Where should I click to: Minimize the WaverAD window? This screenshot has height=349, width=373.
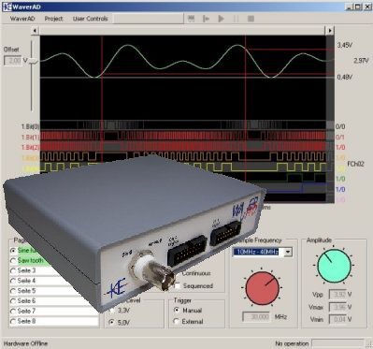pos(350,7)
